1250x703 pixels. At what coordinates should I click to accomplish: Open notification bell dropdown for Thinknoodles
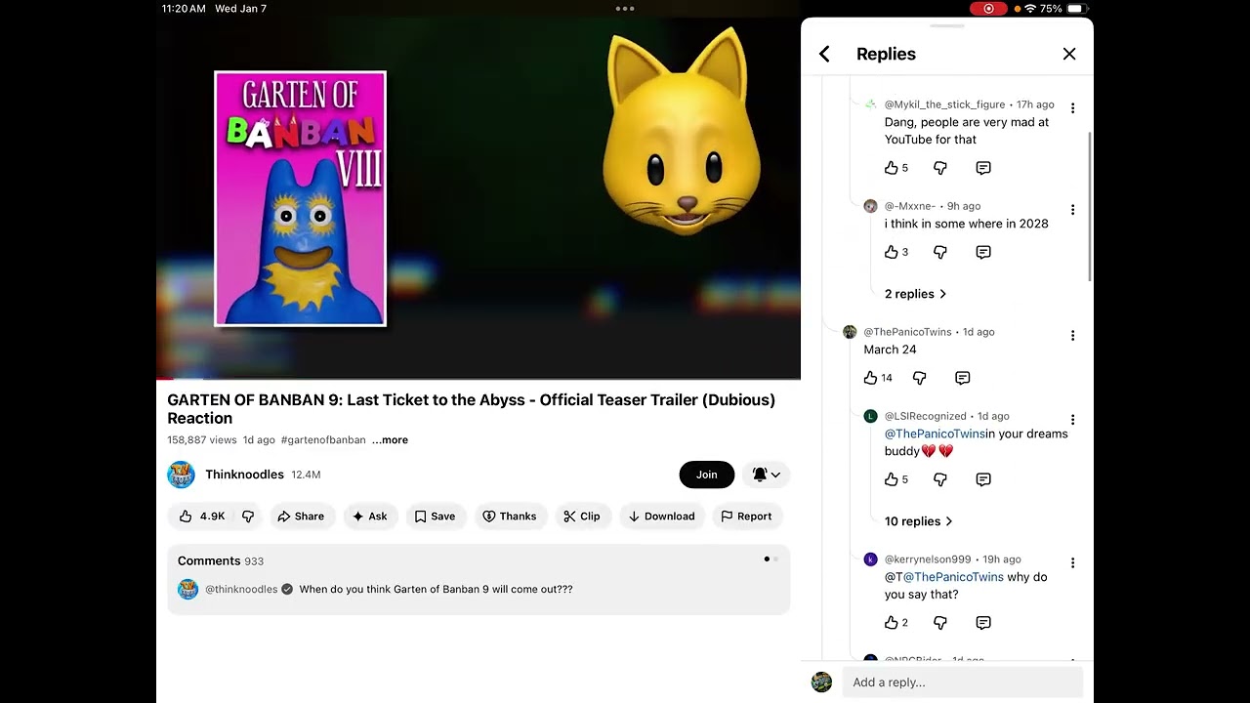[767, 475]
